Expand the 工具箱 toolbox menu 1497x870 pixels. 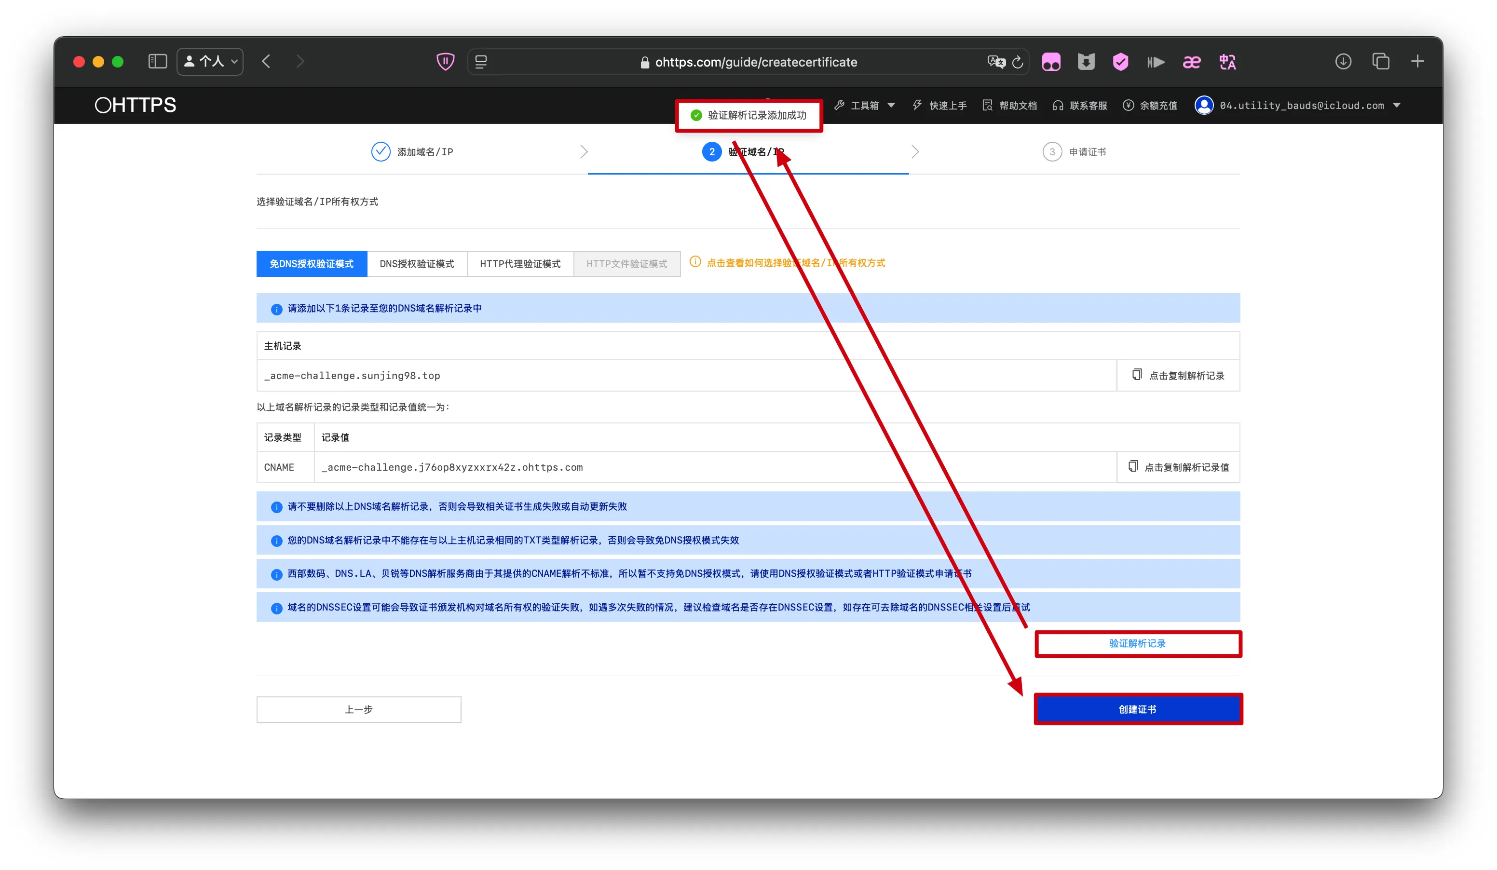point(865,106)
